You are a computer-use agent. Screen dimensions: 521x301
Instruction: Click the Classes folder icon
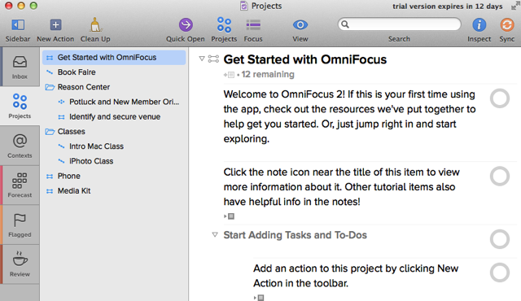pos(50,132)
